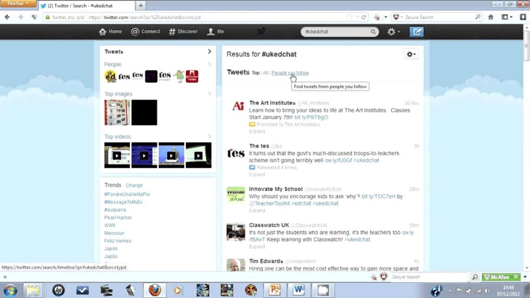Open the first top image thumbnail
The image size is (530, 298).
[117, 113]
